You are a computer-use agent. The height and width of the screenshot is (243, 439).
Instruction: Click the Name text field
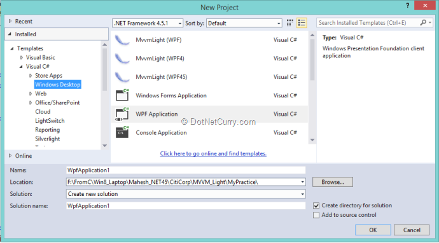pos(186,170)
